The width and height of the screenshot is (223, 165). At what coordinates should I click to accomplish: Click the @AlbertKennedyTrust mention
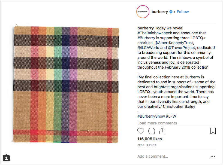tap(174, 42)
